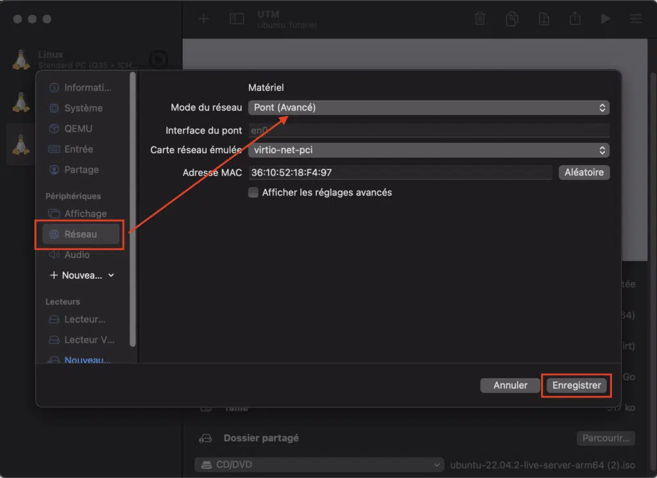Expand the Nouvea... add device dropdown

pos(82,275)
